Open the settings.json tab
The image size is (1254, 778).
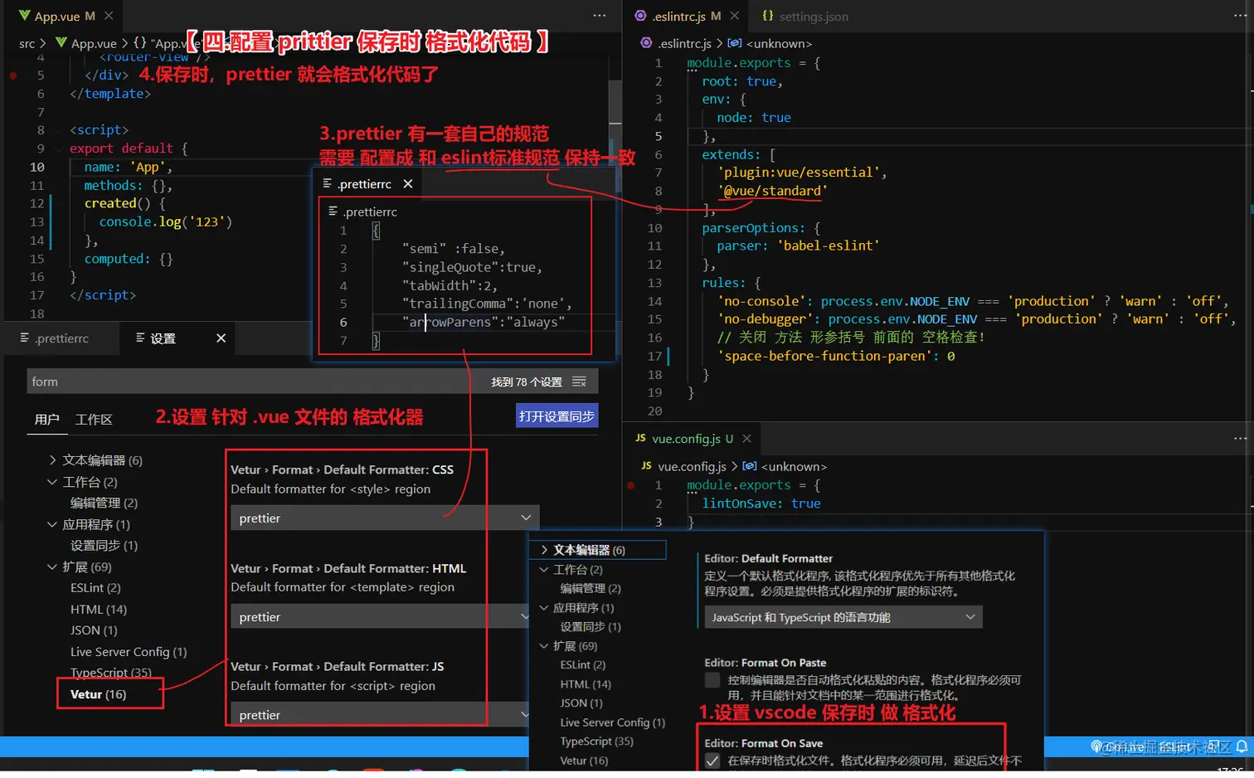(x=805, y=17)
